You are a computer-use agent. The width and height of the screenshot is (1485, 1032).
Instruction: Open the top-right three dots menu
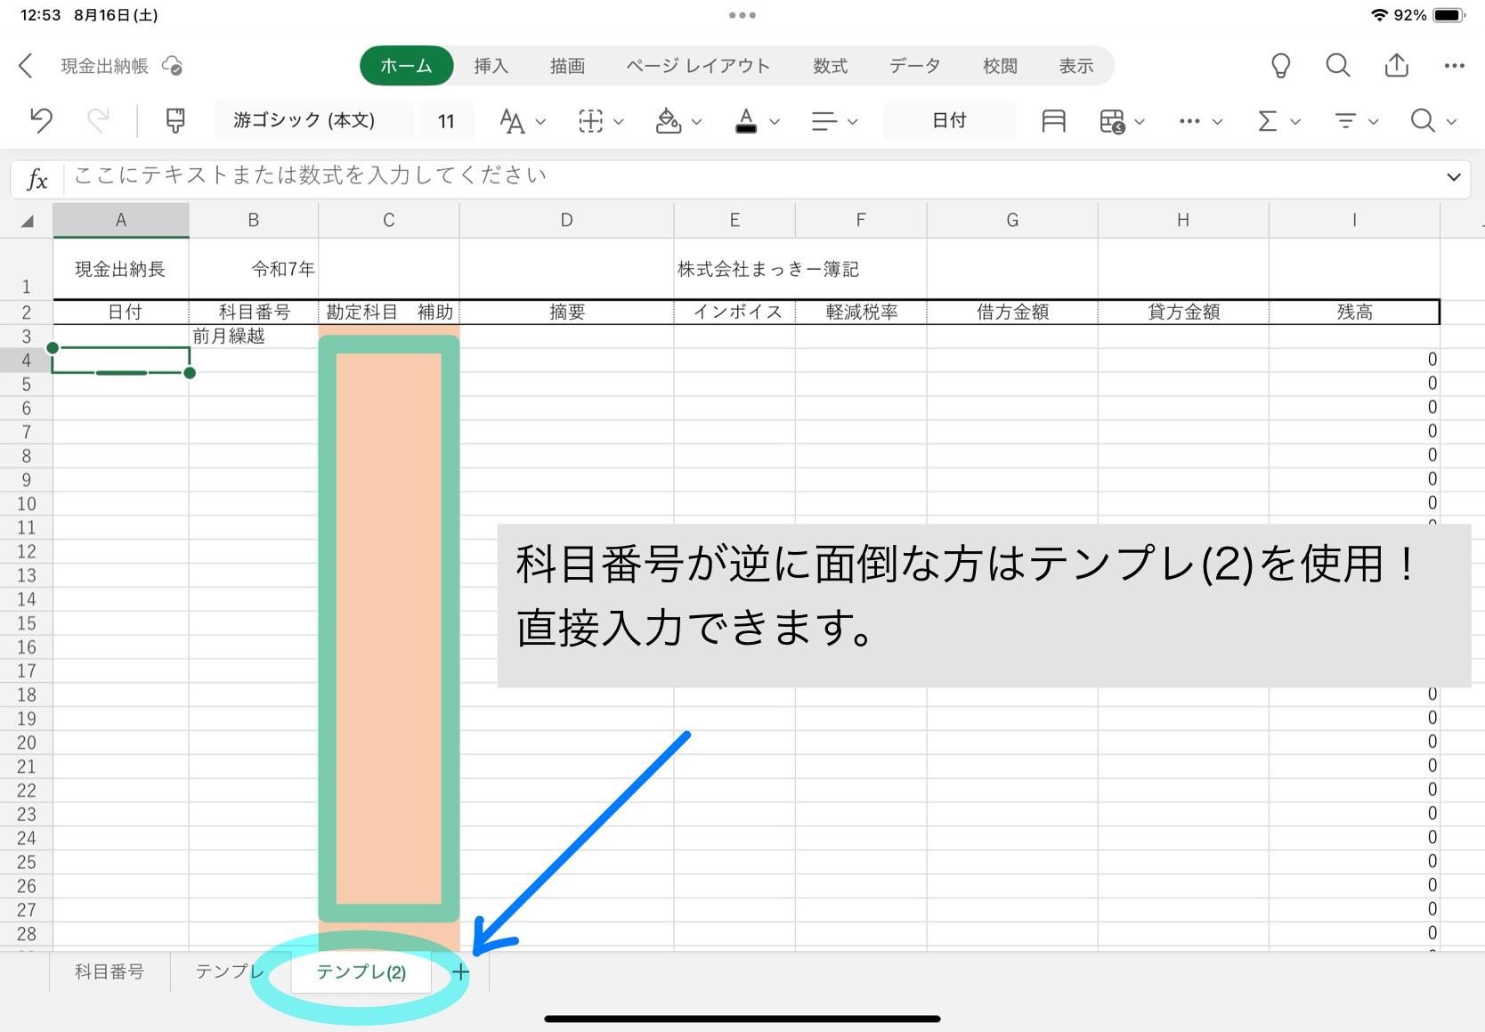[1455, 66]
